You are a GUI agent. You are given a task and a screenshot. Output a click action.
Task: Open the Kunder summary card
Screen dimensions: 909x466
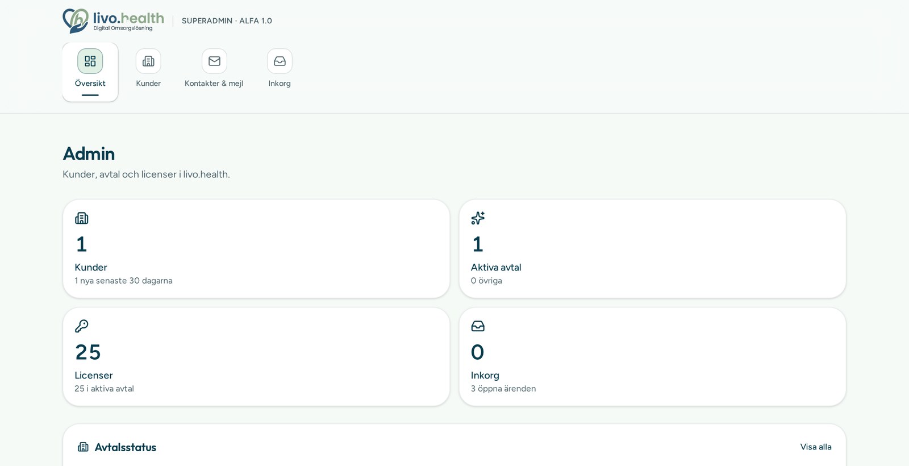256,248
